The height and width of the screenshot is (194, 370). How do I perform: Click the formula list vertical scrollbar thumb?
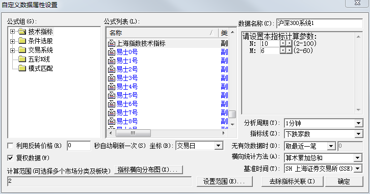232,115
